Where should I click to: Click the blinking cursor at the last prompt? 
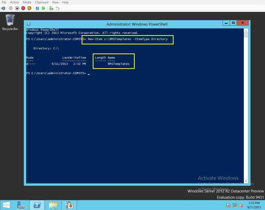coord(89,74)
